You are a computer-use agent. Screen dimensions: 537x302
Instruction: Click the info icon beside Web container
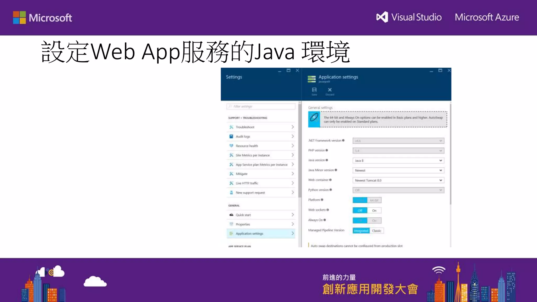[x=330, y=180]
